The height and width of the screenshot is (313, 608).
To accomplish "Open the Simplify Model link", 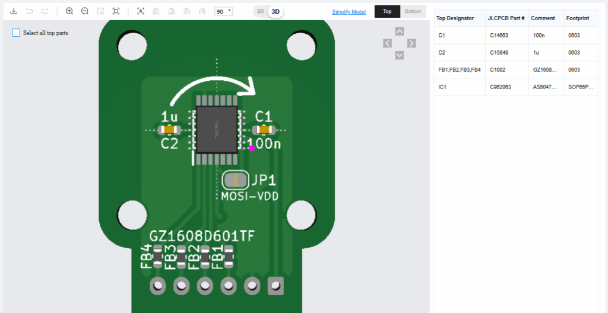I will (x=349, y=12).
